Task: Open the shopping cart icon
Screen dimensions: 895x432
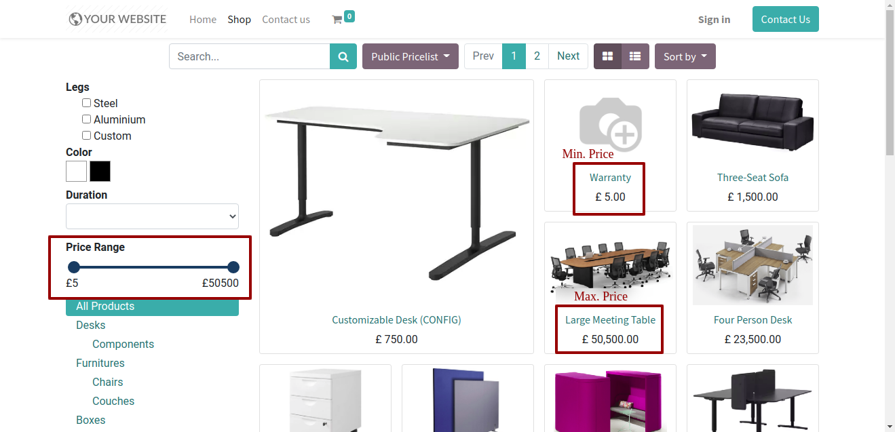Action: 337,20
